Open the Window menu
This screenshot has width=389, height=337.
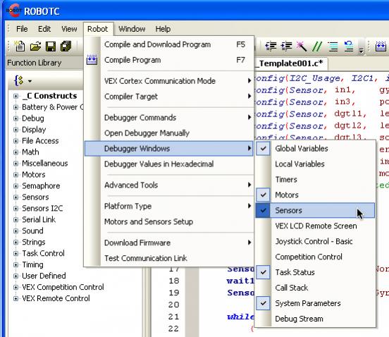point(132,29)
